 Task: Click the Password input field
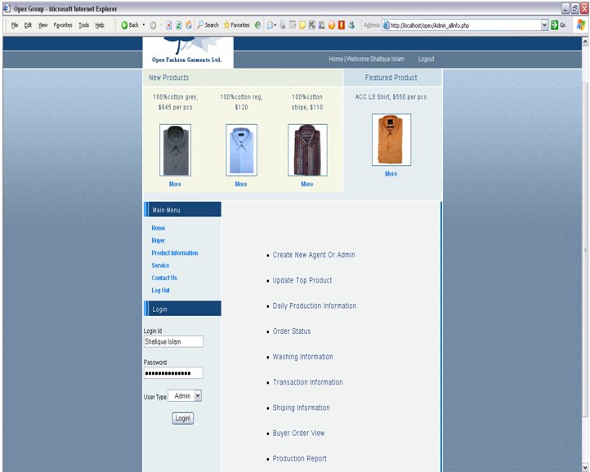173,373
